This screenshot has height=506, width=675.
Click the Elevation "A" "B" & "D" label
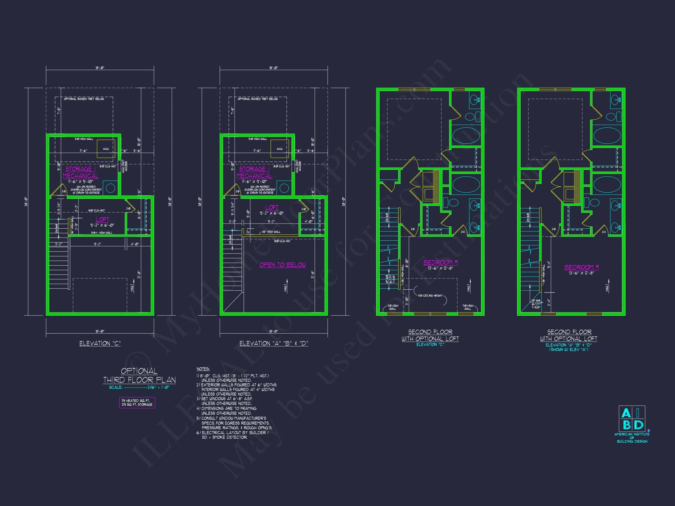274,343
